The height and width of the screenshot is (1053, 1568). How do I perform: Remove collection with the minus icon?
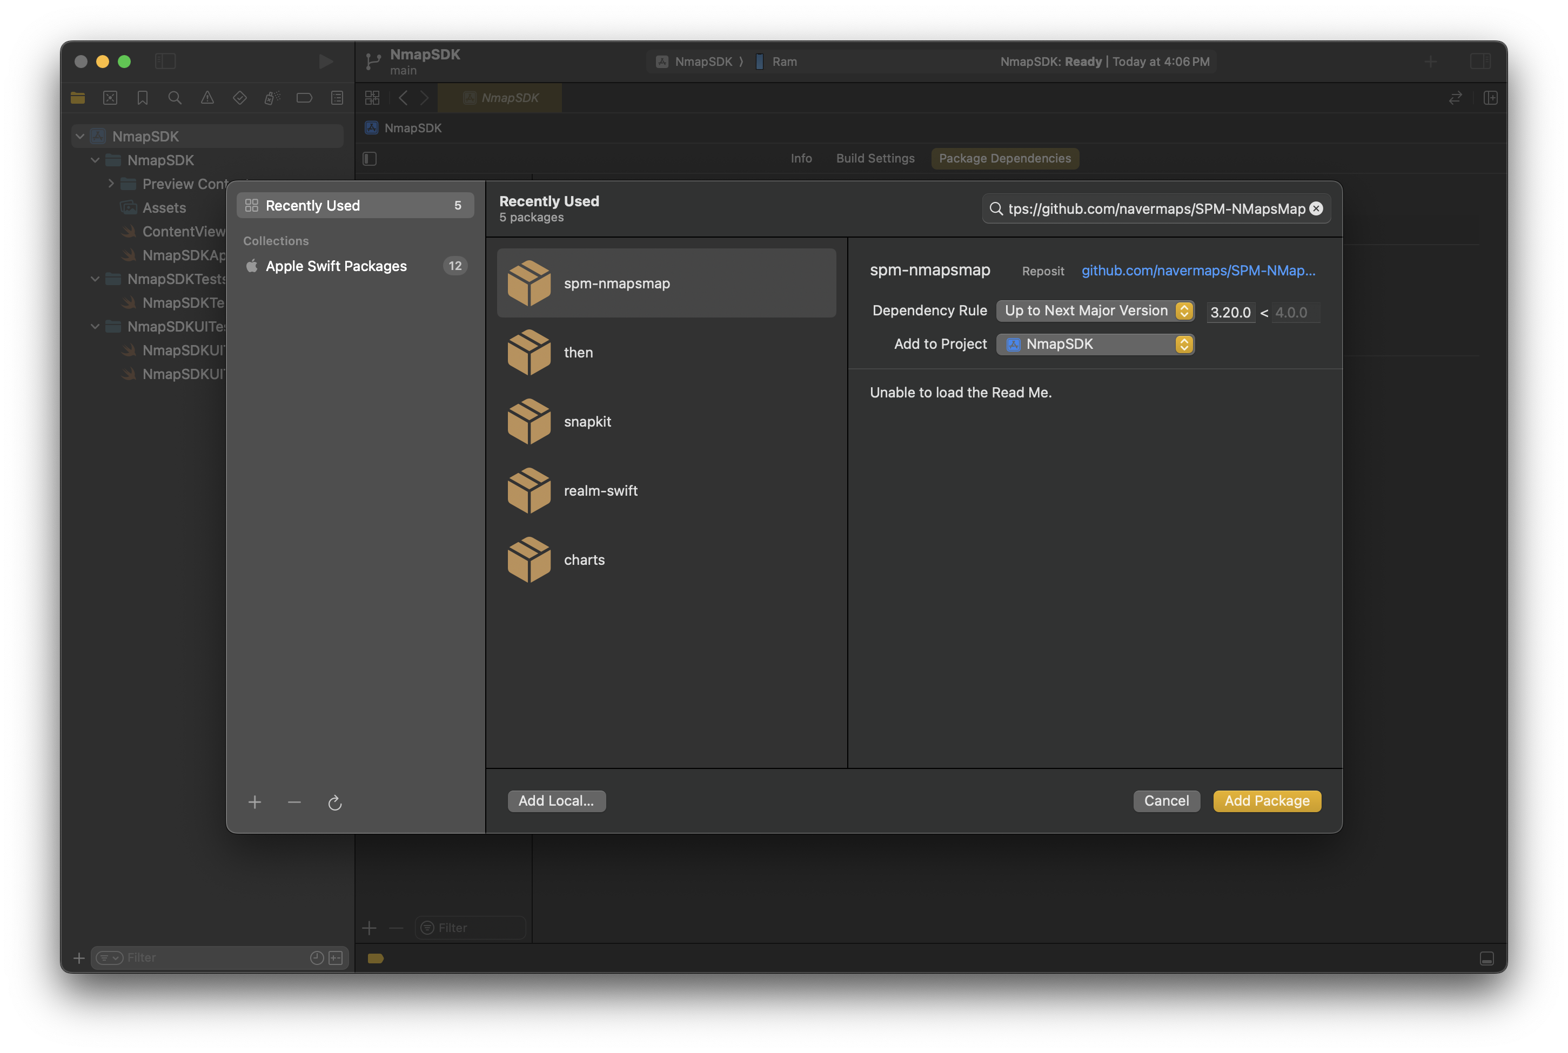tap(294, 802)
